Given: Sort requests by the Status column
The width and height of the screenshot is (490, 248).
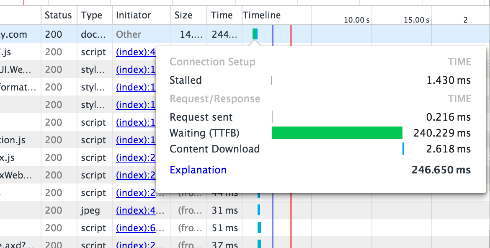Looking at the screenshot, I should click(58, 15).
